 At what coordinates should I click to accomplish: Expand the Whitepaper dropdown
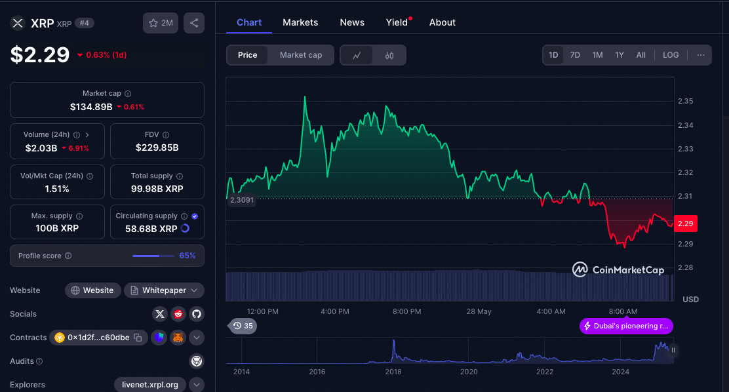[164, 290]
